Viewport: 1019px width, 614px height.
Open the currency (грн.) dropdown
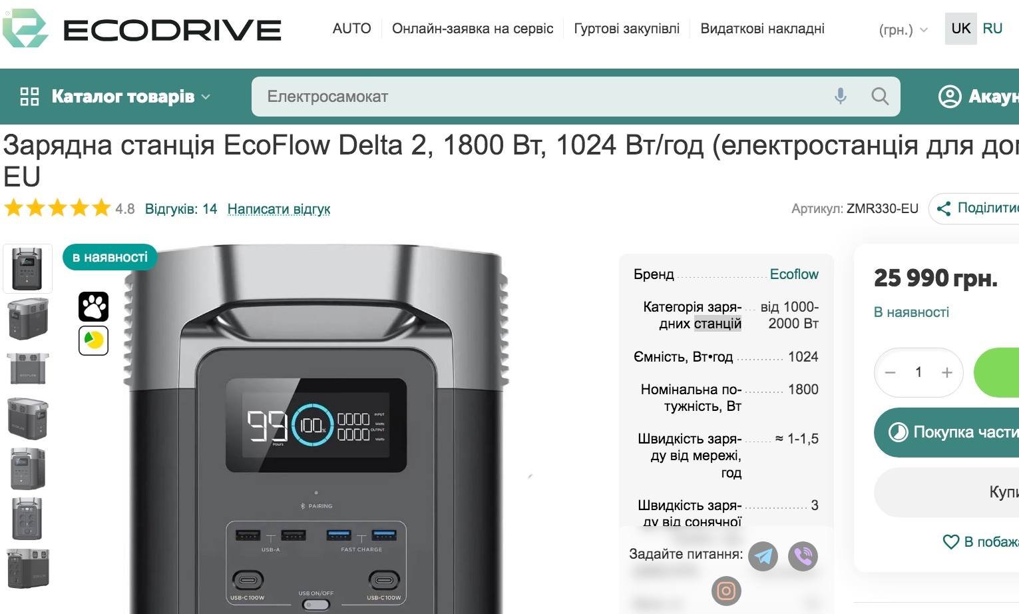[903, 30]
